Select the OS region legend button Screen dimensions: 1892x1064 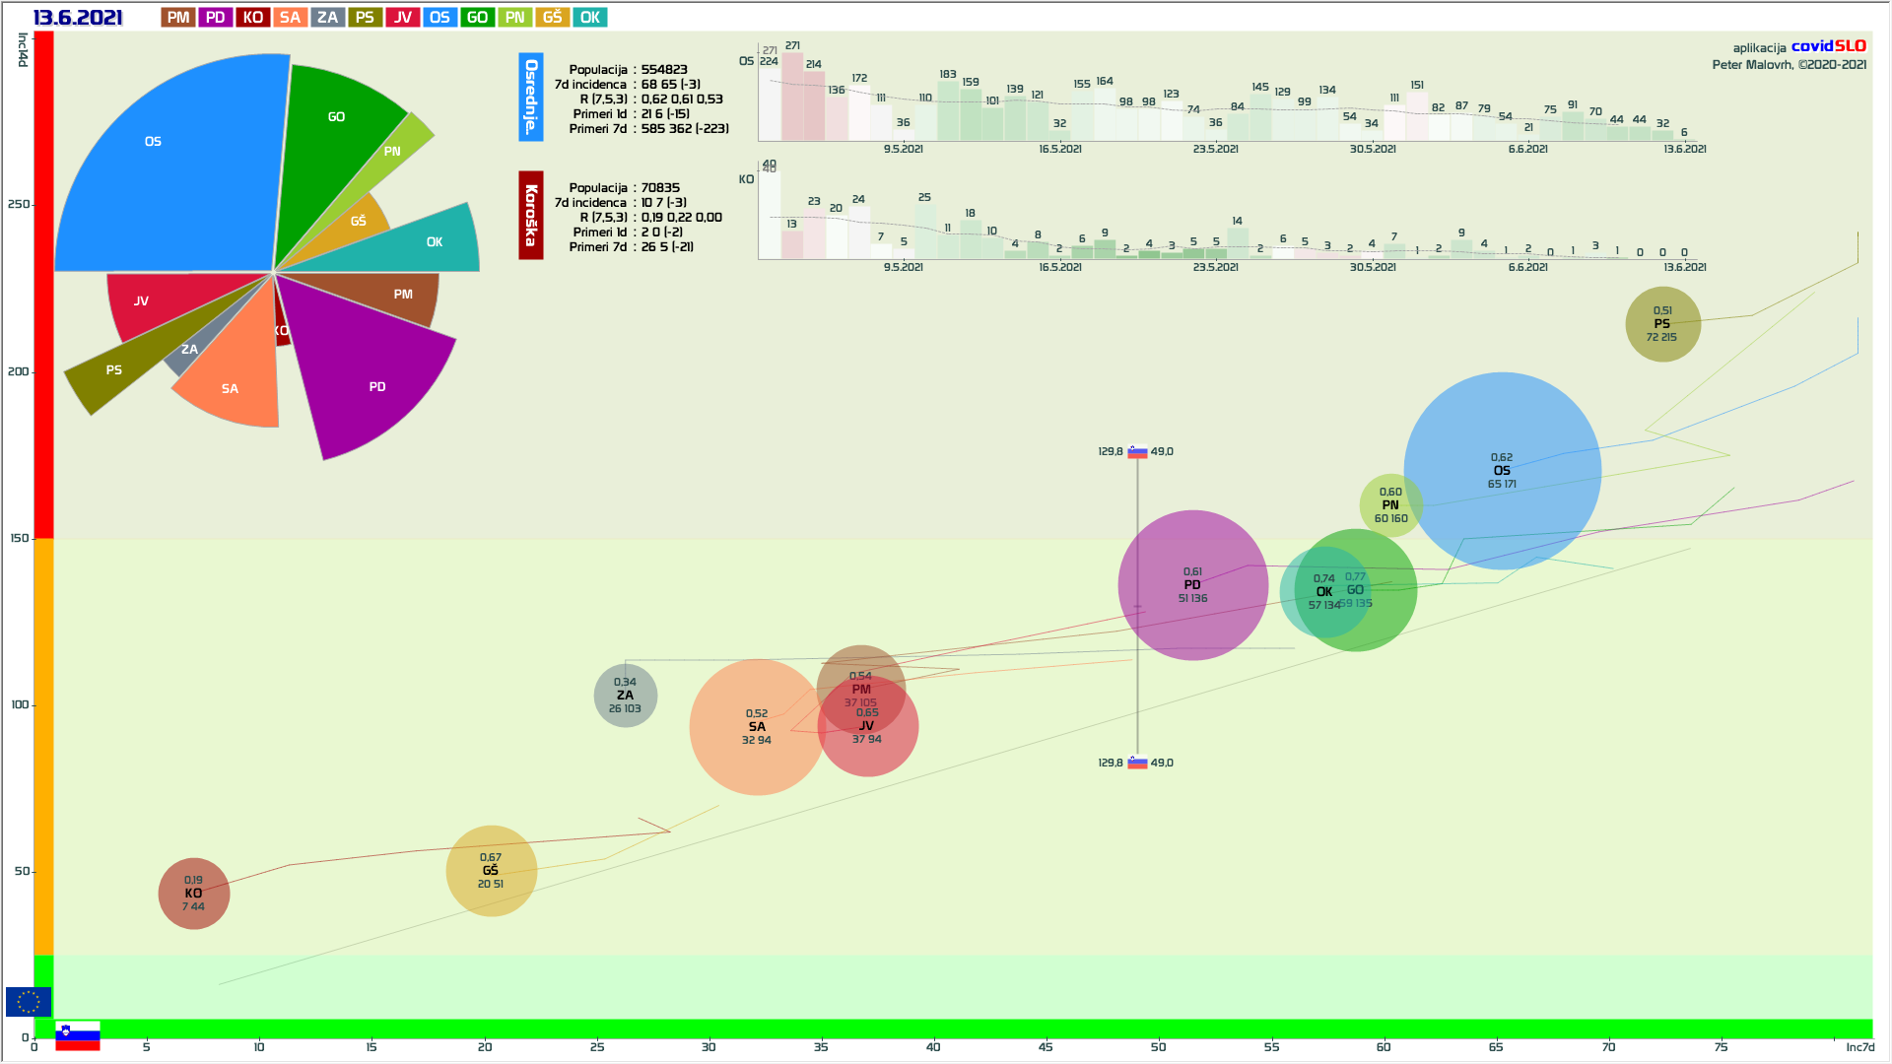pyautogui.click(x=439, y=18)
